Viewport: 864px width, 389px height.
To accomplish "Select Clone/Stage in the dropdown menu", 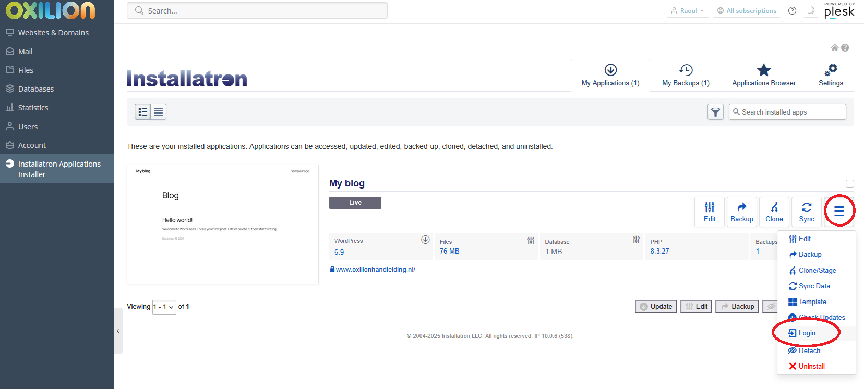I will (817, 270).
